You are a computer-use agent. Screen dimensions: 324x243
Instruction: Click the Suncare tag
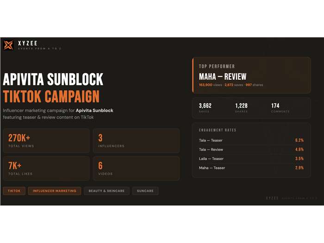pyautogui.click(x=145, y=191)
